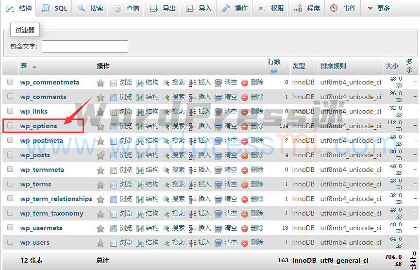Click 结构 link for wp_term_taxonomy

(152, 213)
